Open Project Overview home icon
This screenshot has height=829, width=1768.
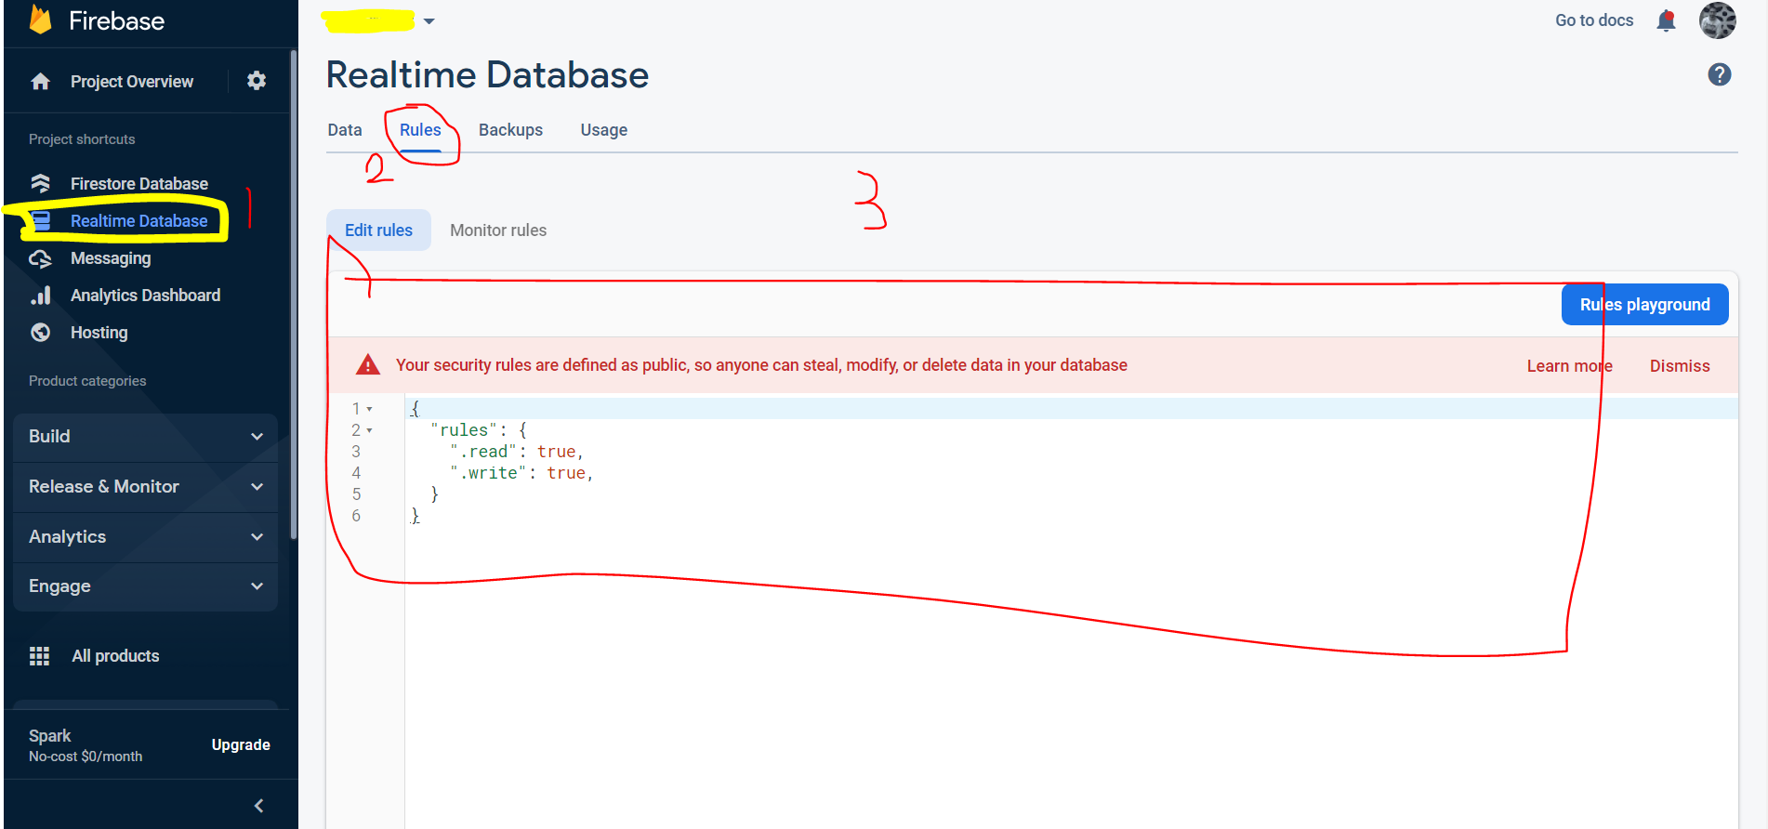pos(40,82)
